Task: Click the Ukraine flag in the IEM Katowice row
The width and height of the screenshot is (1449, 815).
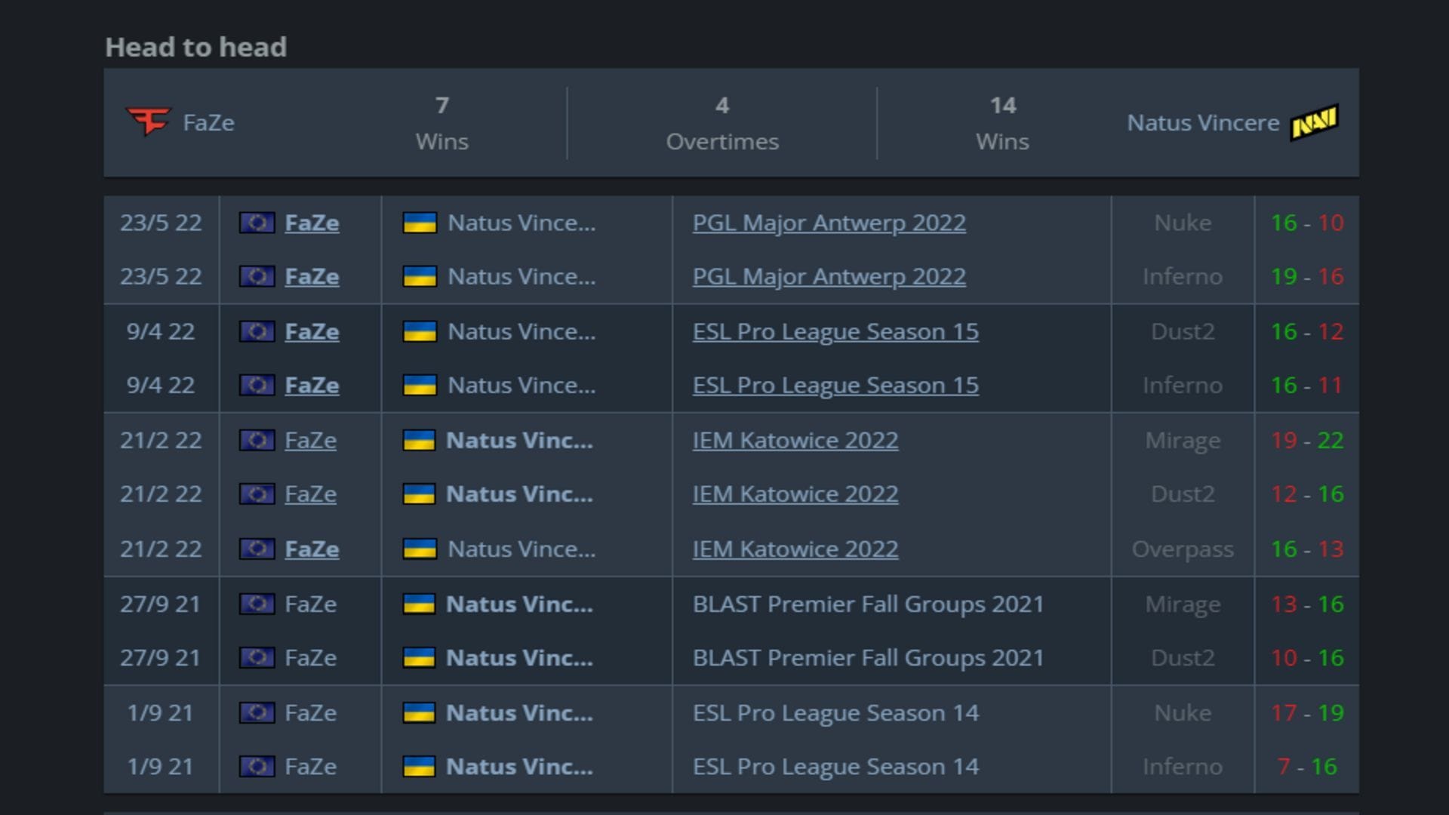Action: (x=420, y=440)
